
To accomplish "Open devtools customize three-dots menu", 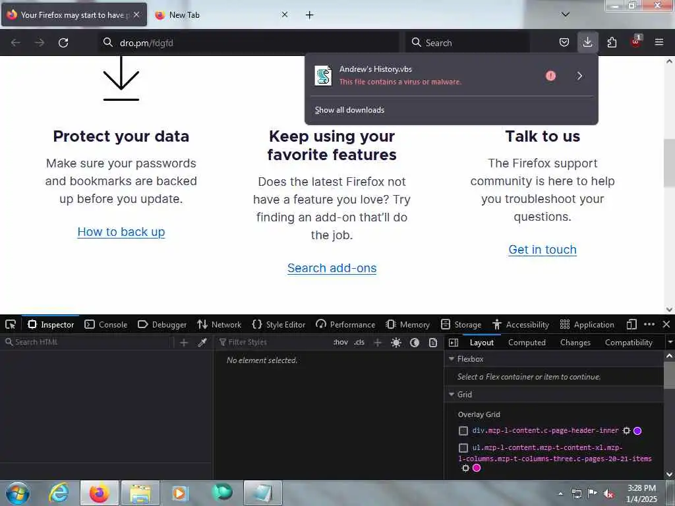I will coord(649,324).
